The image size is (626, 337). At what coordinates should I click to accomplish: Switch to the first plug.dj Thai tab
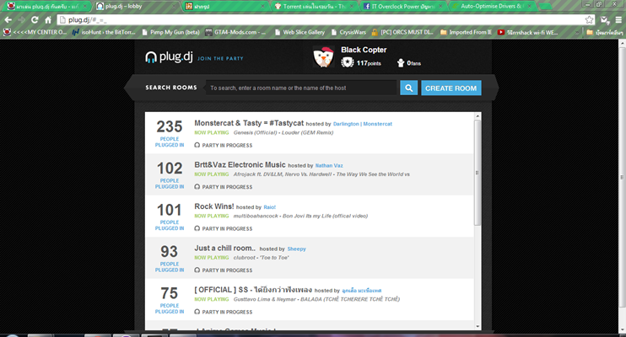(x=46, y=7)
